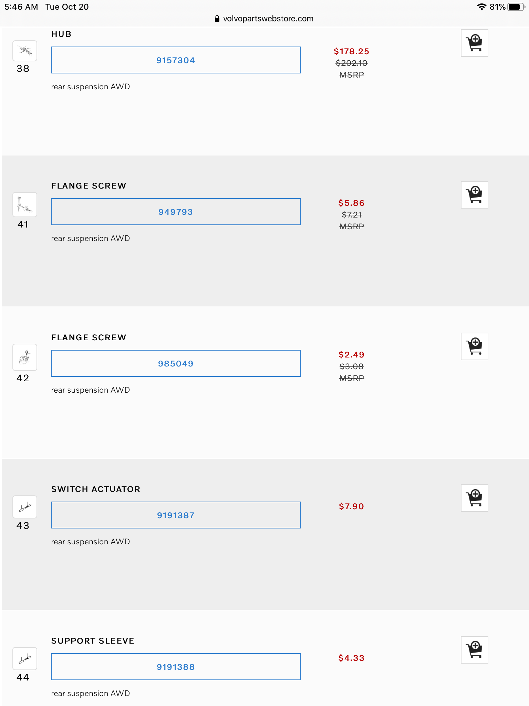529x706 pixels.
Task: Open diagram thumbnail for item 41
Action: click(25, 204)
